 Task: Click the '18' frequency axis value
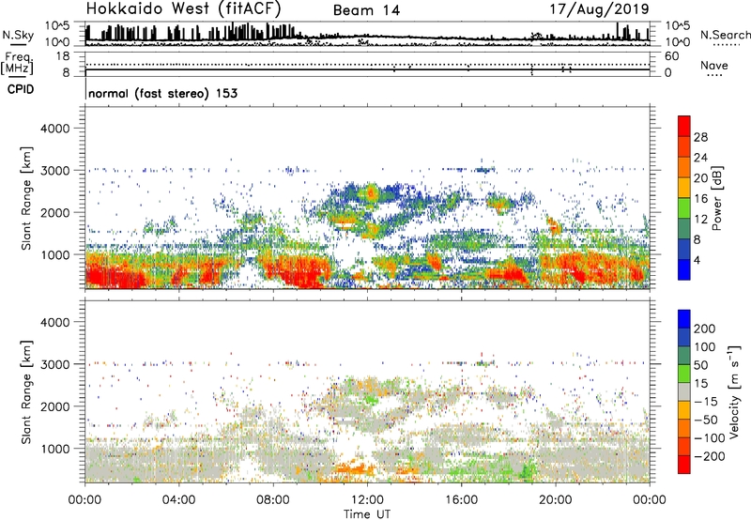pos(63,56)
